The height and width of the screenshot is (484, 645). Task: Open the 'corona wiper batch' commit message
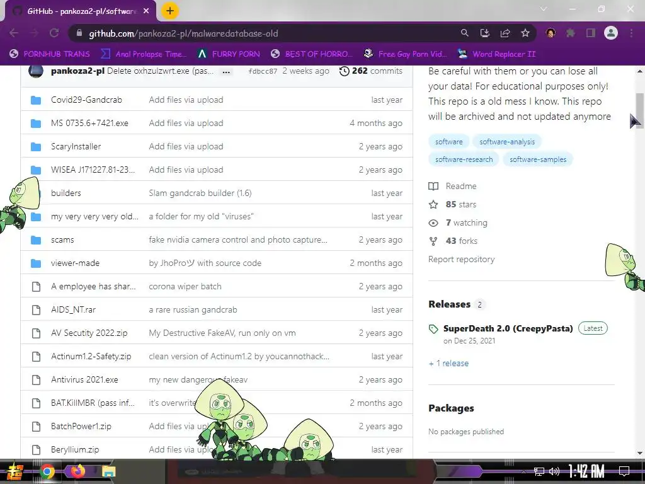[x=185, y=287]
